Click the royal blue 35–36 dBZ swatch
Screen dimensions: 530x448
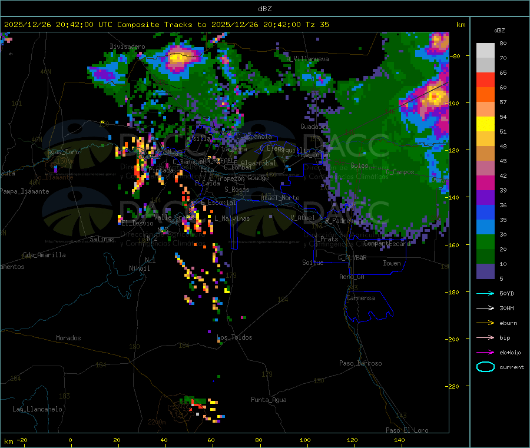[485, 213]
